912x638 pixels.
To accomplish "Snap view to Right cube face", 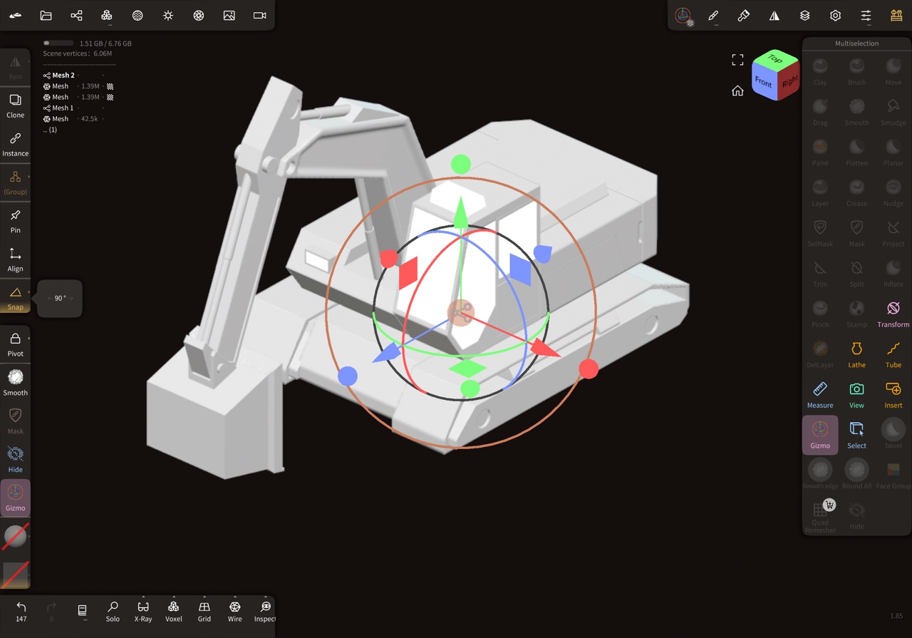I will coord(789,82).
